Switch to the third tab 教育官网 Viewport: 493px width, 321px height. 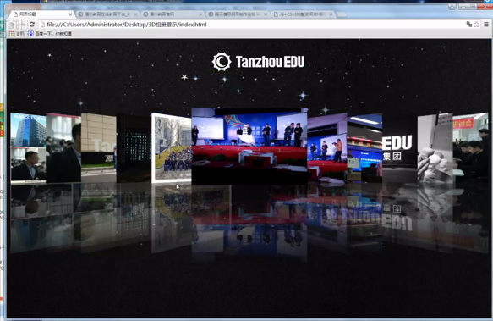click(x=173, y=14)
